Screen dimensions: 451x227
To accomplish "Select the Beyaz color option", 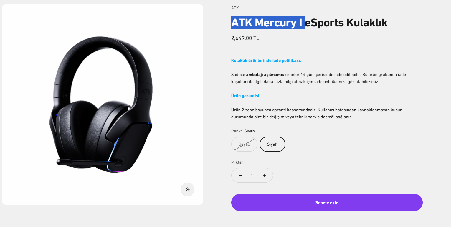I will (244, 144).
